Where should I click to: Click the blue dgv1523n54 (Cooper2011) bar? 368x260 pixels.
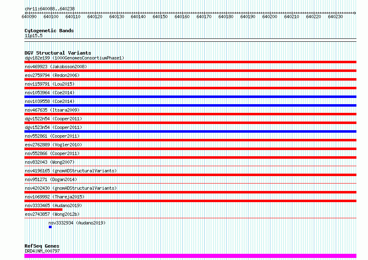(x=190, y=131)
